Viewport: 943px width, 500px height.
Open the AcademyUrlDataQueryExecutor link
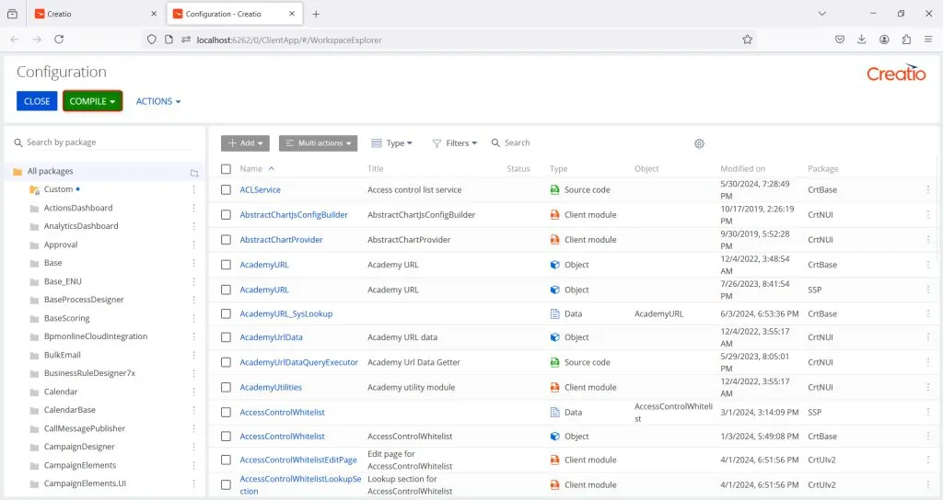point(299,362)
